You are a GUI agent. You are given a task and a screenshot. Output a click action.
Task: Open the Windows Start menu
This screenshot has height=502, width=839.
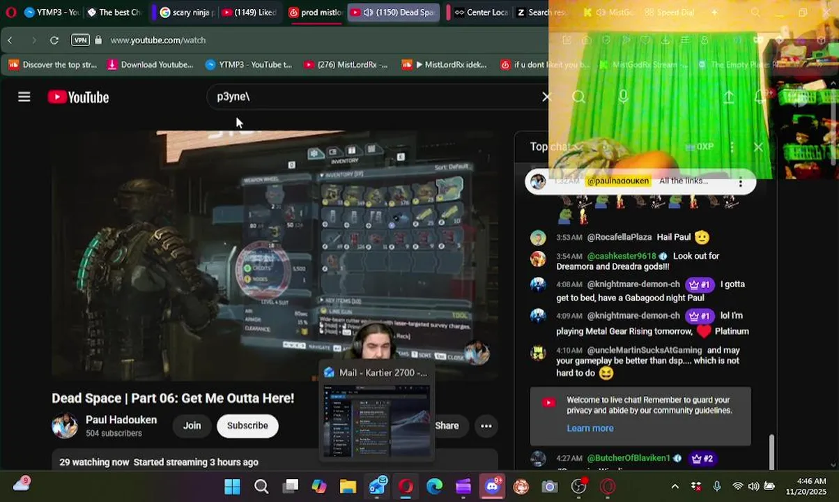[232, 486]
